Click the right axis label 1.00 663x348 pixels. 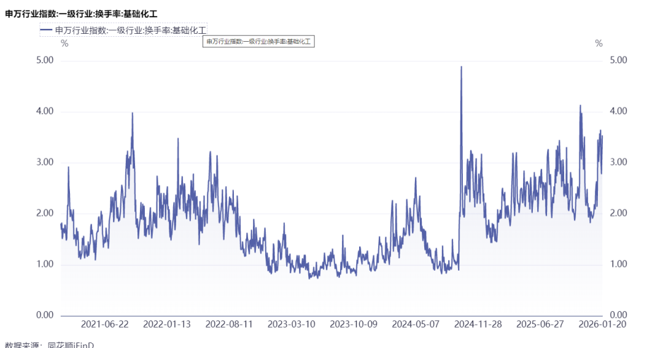coord(618,265)
